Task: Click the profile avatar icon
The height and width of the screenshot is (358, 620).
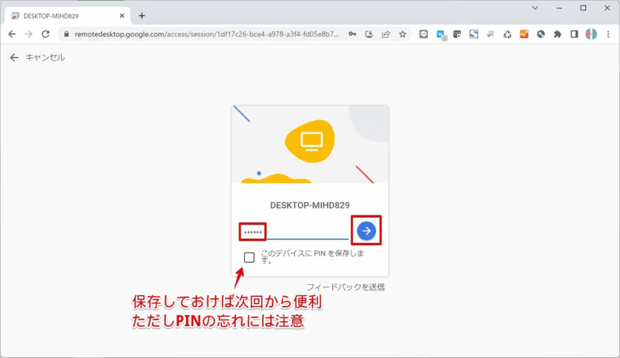Action: coord(591,34)
